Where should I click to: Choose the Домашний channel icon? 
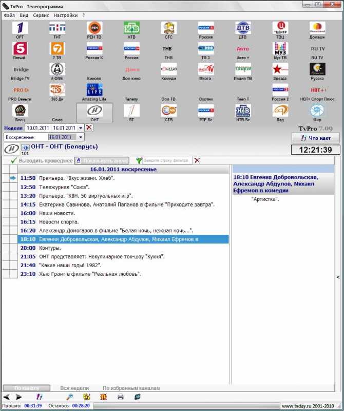click(317, 28)
